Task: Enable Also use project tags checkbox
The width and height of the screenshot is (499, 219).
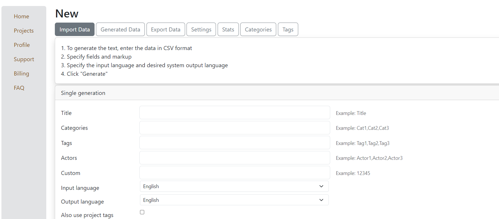Action: coord(142,212)
